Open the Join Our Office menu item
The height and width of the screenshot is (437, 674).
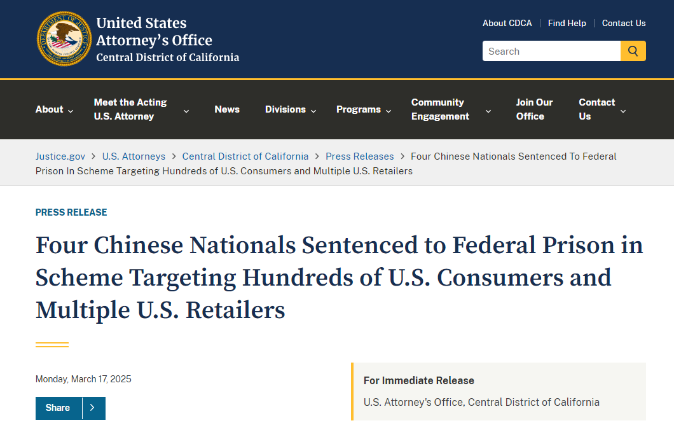point(534,109)
